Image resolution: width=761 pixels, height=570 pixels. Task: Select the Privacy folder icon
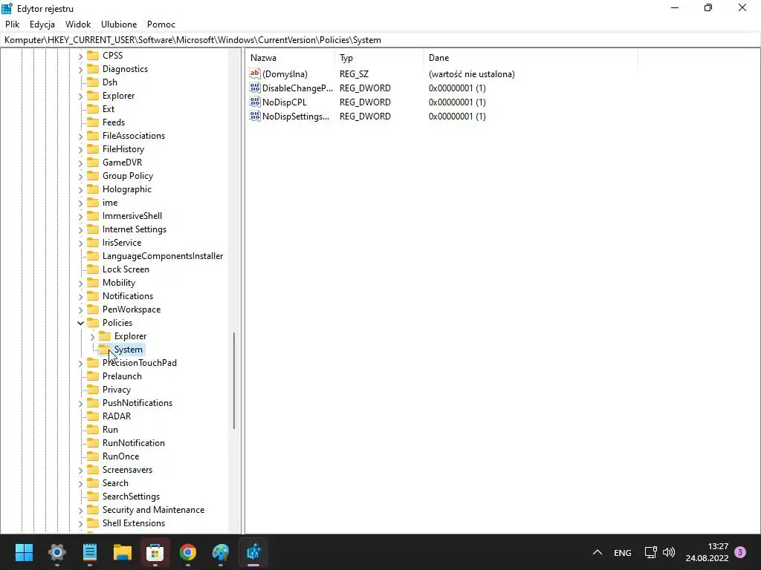point(93,389)
